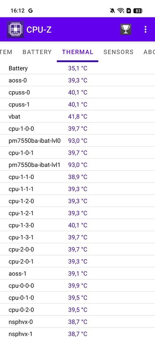Viewport: 155px width, 337px height.
Task: Tap the SIM card status icon
Action: [129, 10]
